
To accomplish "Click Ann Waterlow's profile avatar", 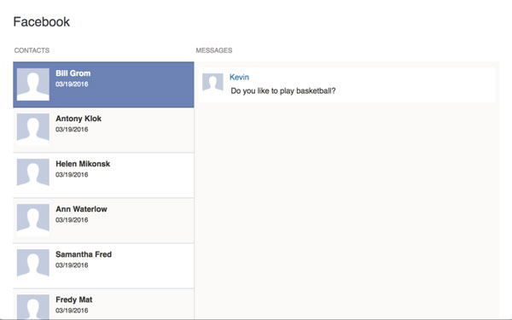I will tap(33, 220).
